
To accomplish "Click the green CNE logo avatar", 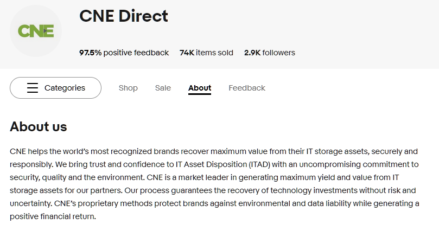I will 36,31.
